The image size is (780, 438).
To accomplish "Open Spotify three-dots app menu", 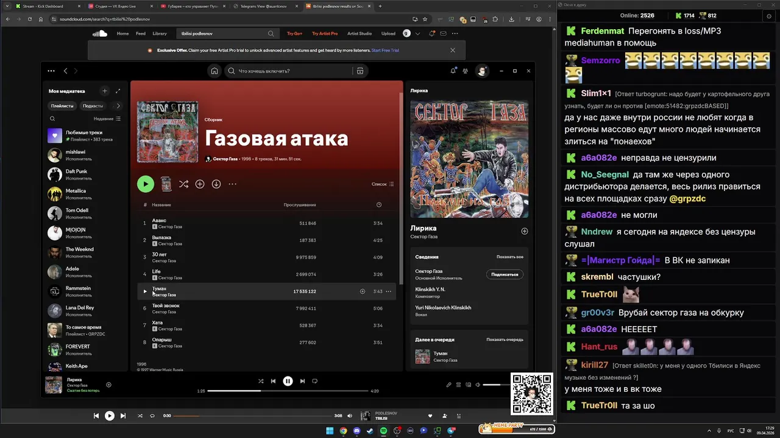I will click(51, 71).
